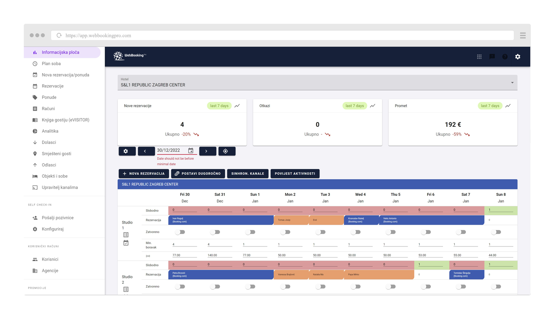Open the apps grid icon in header
This screenshot has width=555, height=317.
[479, 57]
